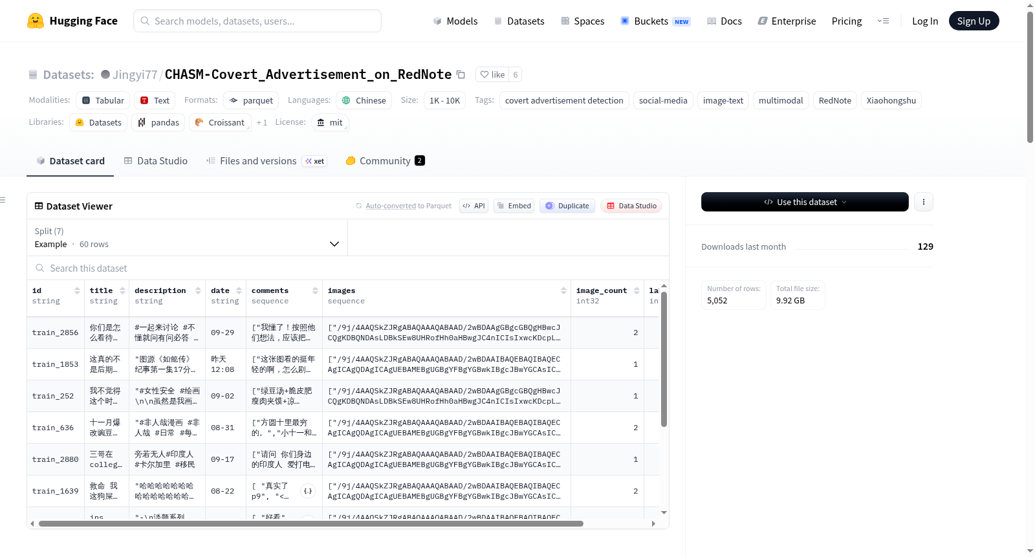
Task: Click the image-text tag
Action: pos(723,100)
